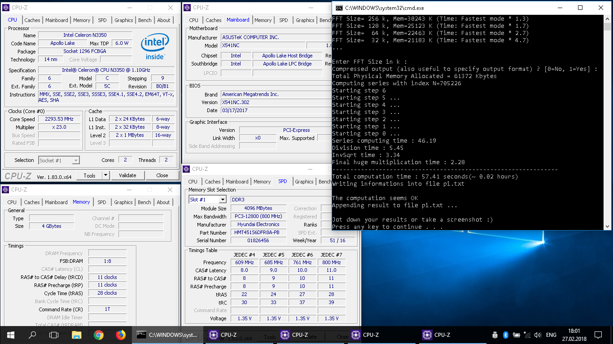Click the Package value 'Socket 1296 FCBGA'
This screenshot has height=344, width=613.
point(85,51)
